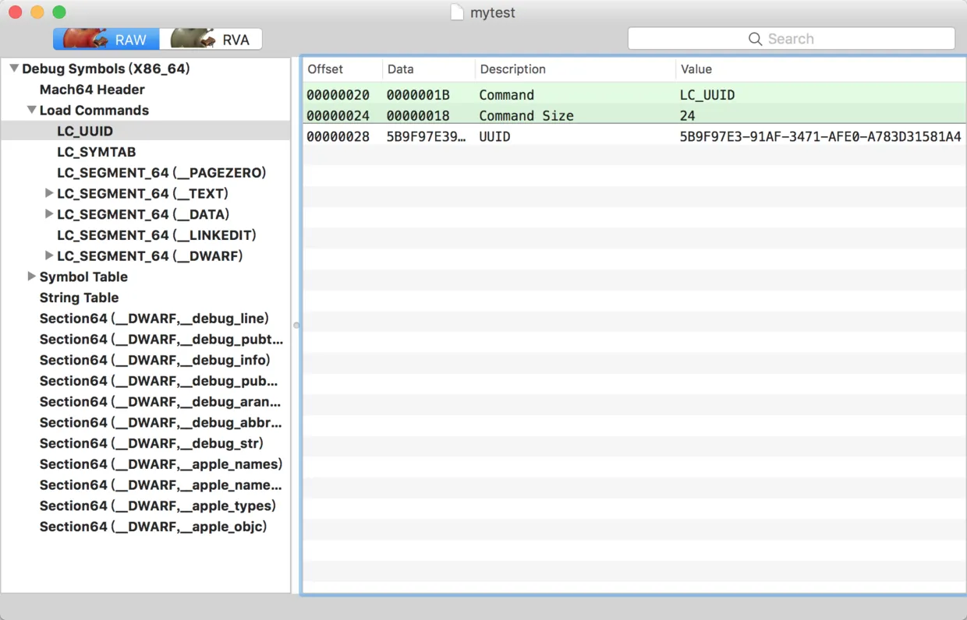Select the Symbol Table label
This screenshot has width=967, height=620.
83,277
